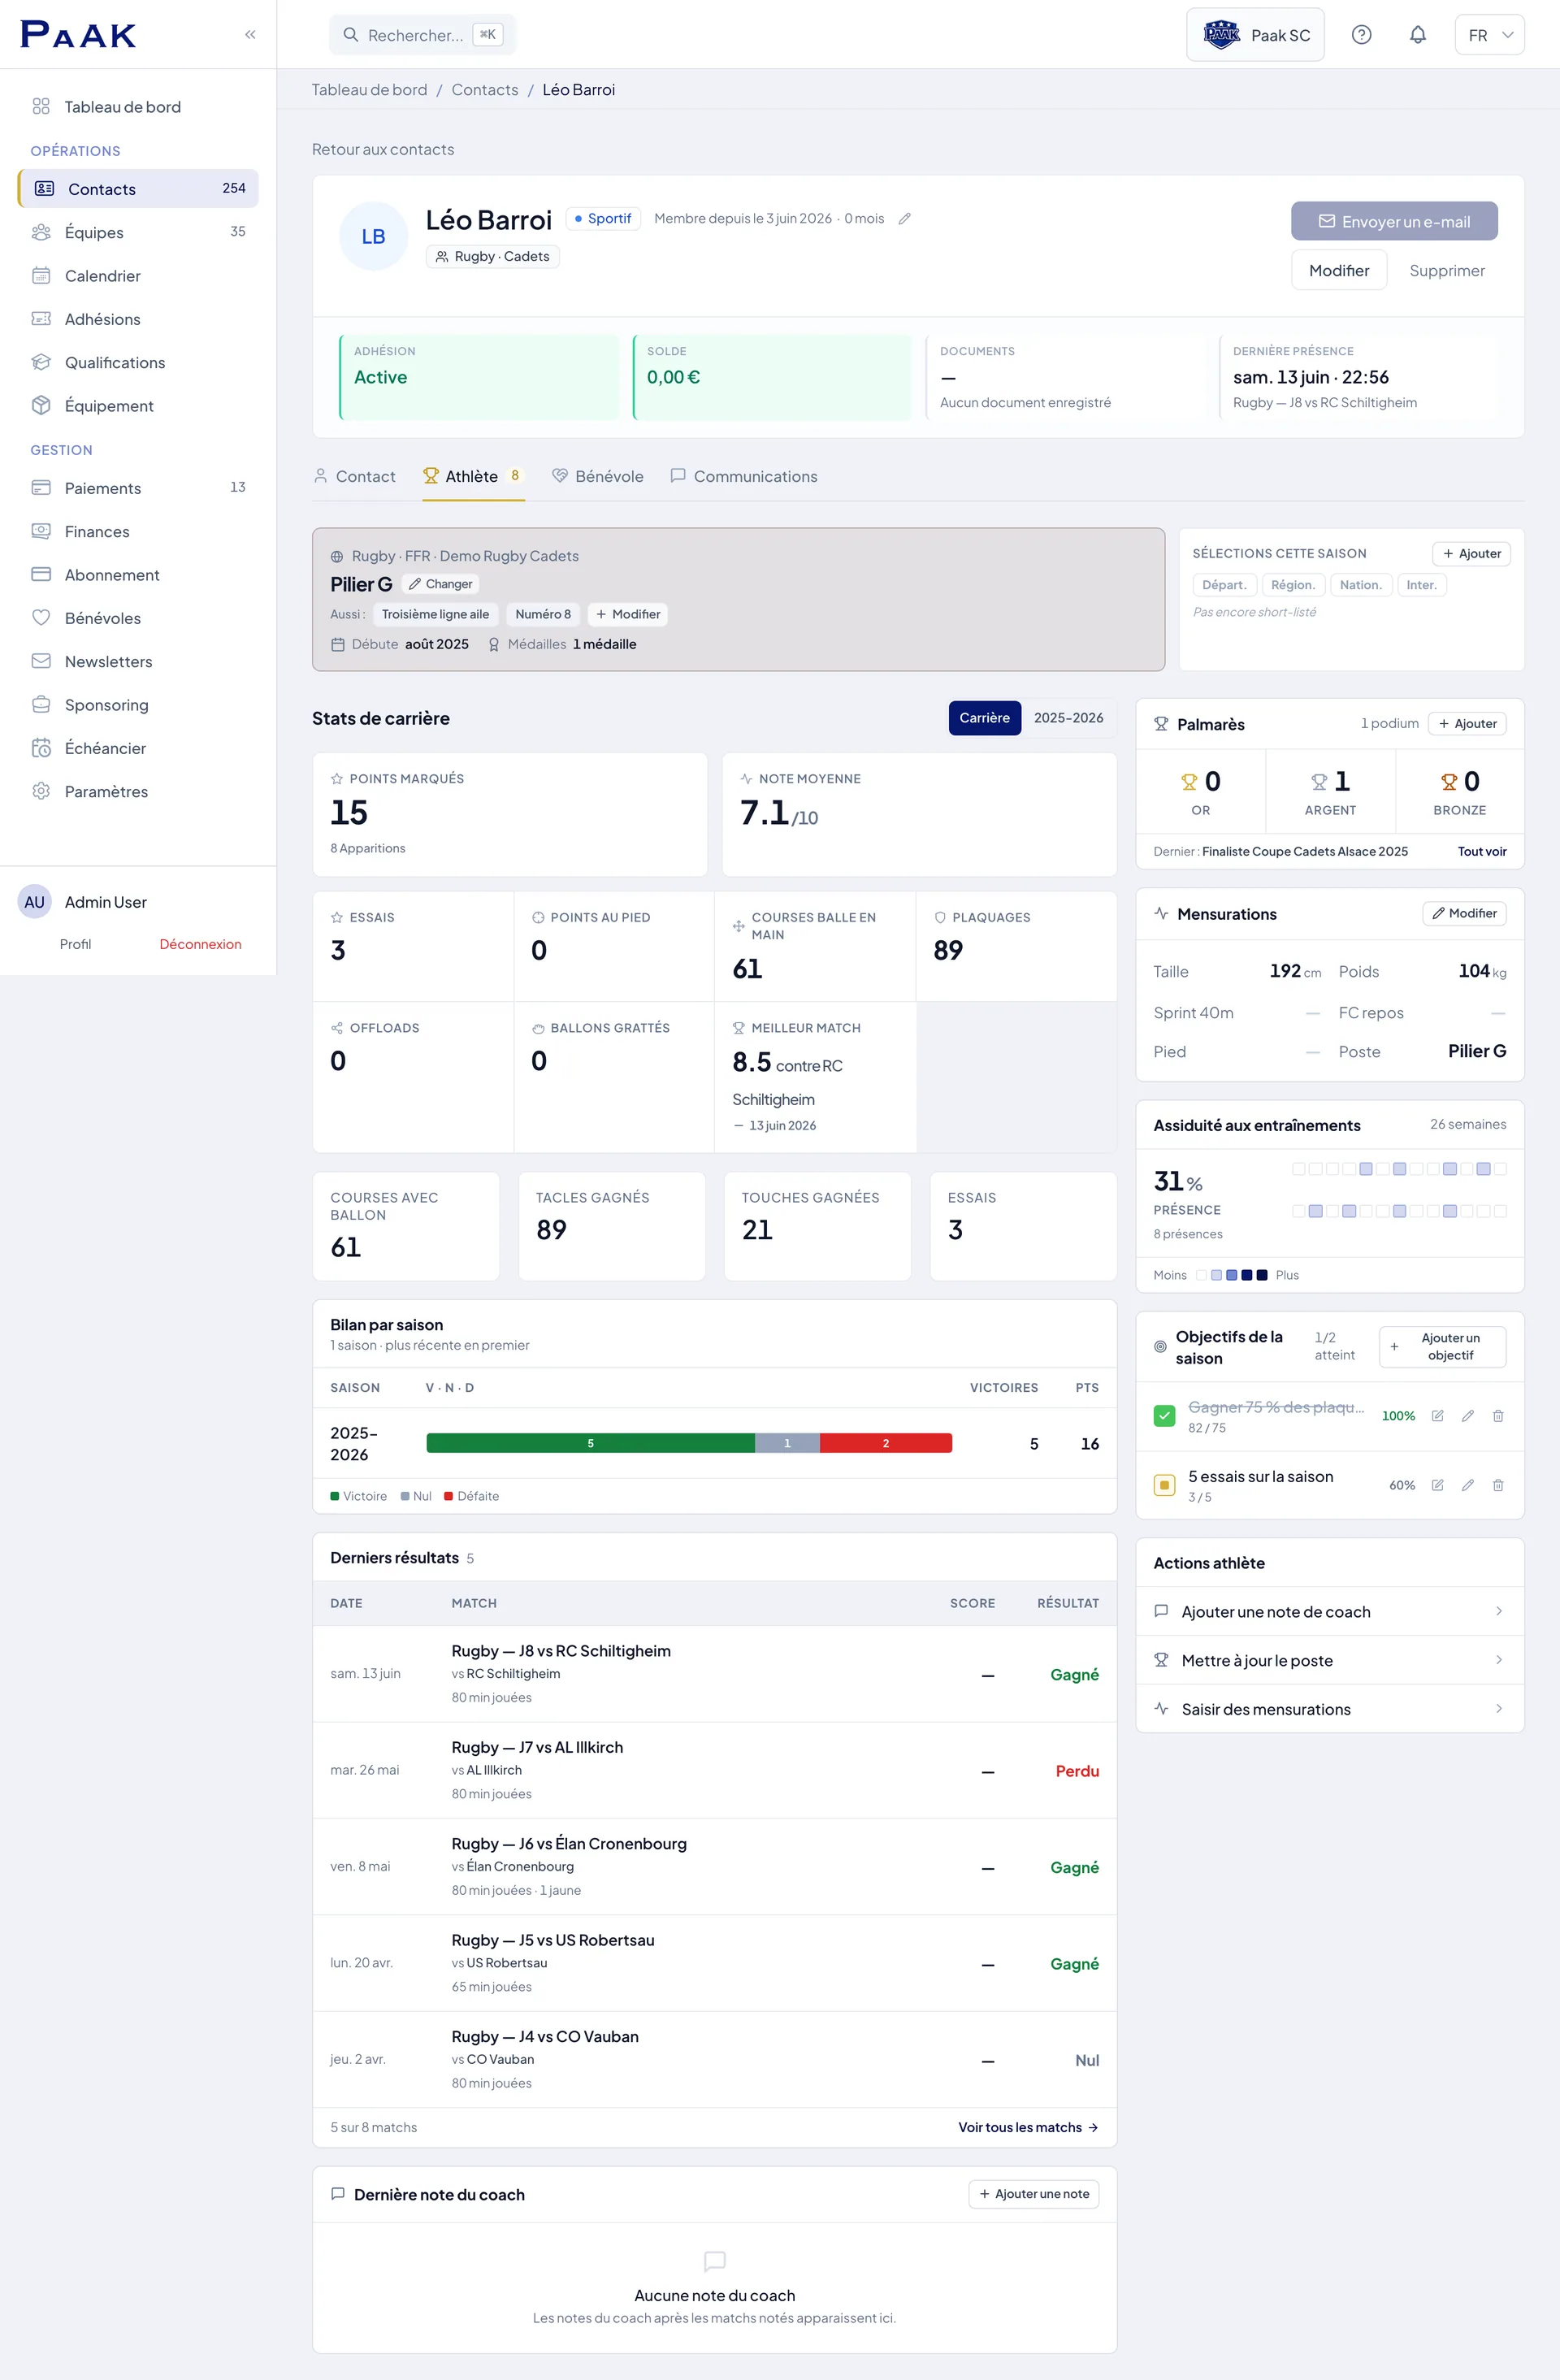Toggle the '5 essais sur la saison' checkbox
Image resolution: width=1560 pixels, height=2380 pixels.
click(1164, 1485)
